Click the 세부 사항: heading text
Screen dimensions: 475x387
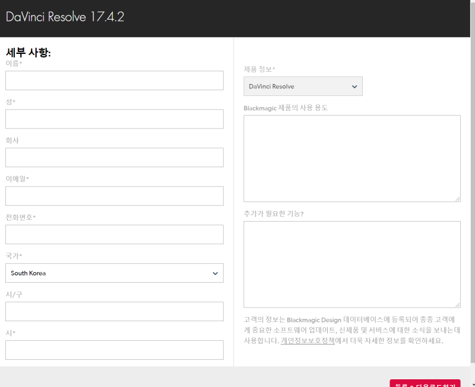[x=28, y=53]
